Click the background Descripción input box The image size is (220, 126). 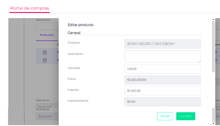coord(47,26)
